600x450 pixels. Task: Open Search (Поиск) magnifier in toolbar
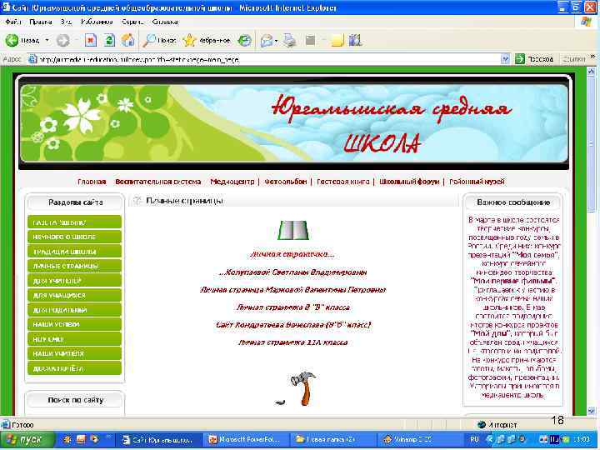(159, 40)
